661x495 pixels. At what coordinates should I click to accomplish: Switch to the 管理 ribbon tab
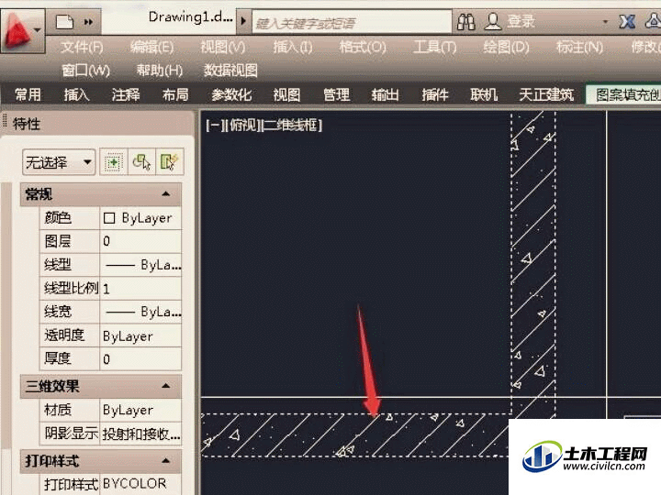[x=336, y=94]
